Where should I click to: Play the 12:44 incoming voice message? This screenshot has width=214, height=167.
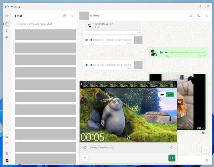point(87,40)
